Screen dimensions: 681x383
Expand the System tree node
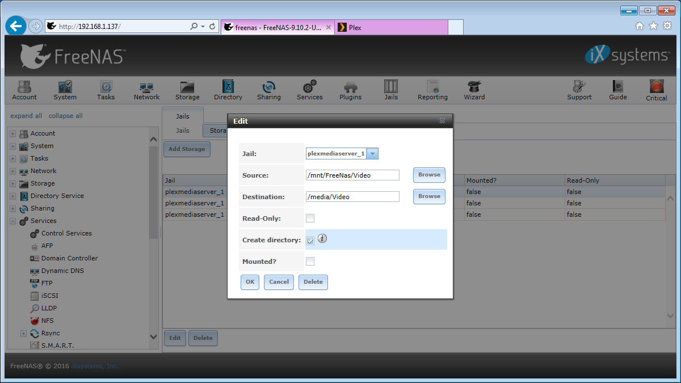coord(13,146)
